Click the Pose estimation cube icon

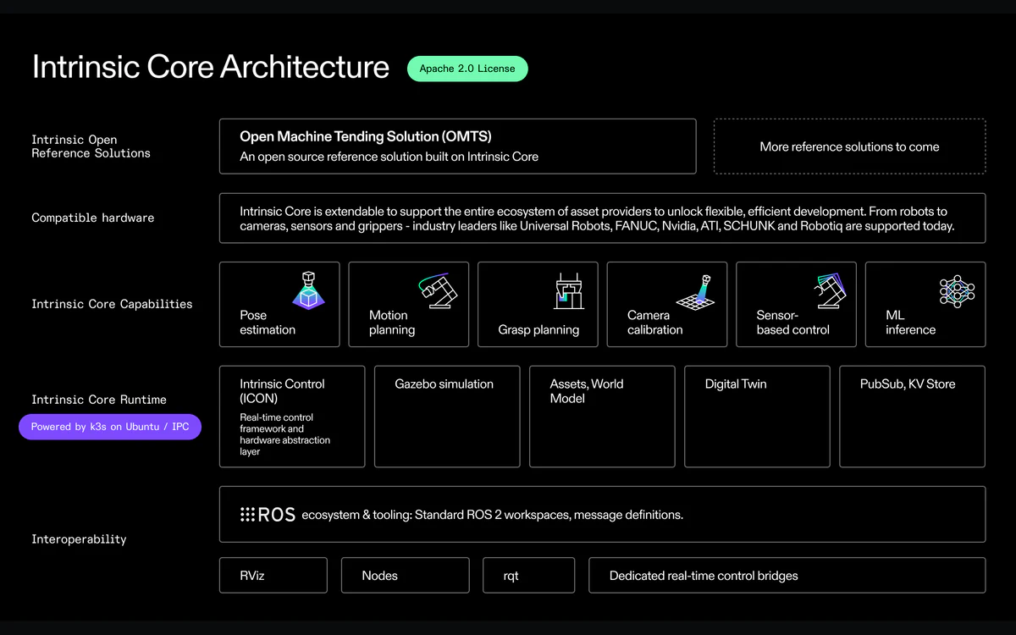click(x=309, y=289)
